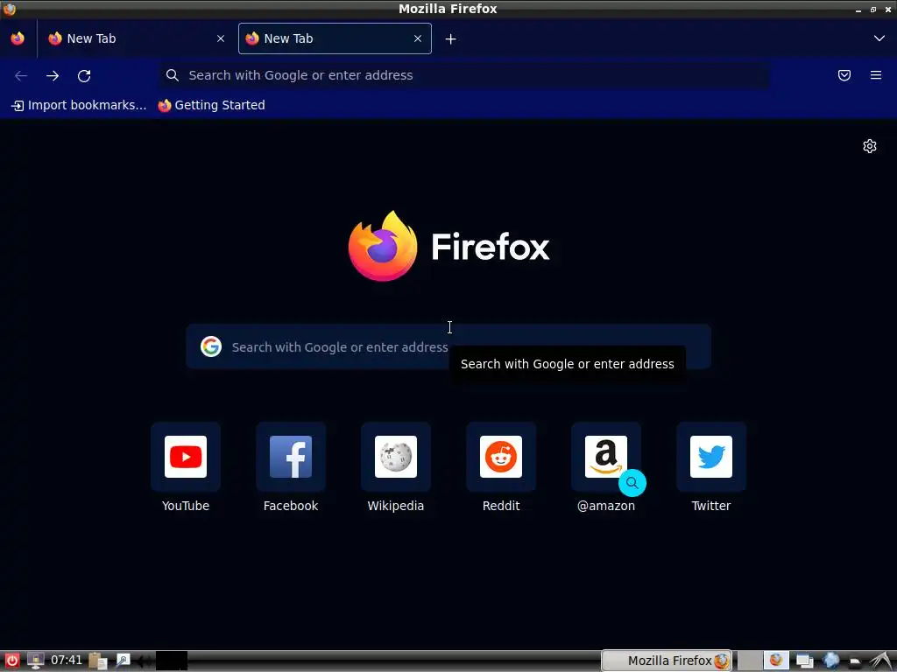This screenshot has width=897, height=672.
Task: Switch to the first New Tab
Action: click(x=137, y=38)
